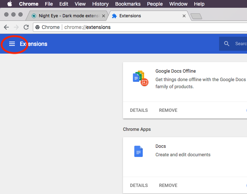Click the chrome://extensions address bar

140,27
